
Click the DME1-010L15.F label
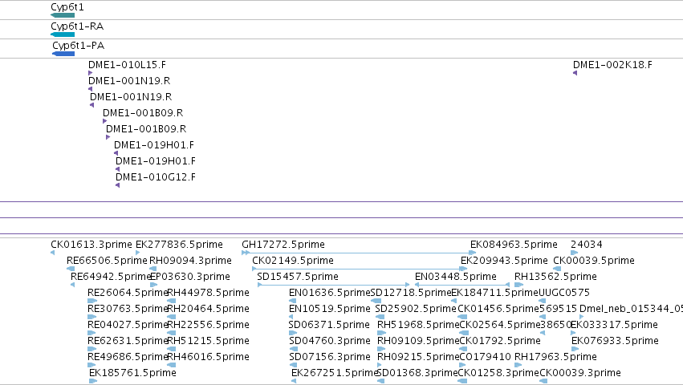point(127,65)
